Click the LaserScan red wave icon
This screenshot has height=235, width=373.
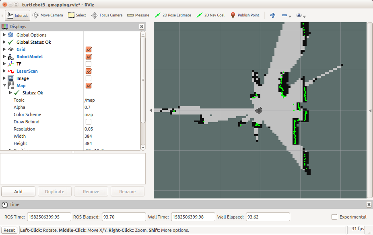coord(11,71)
